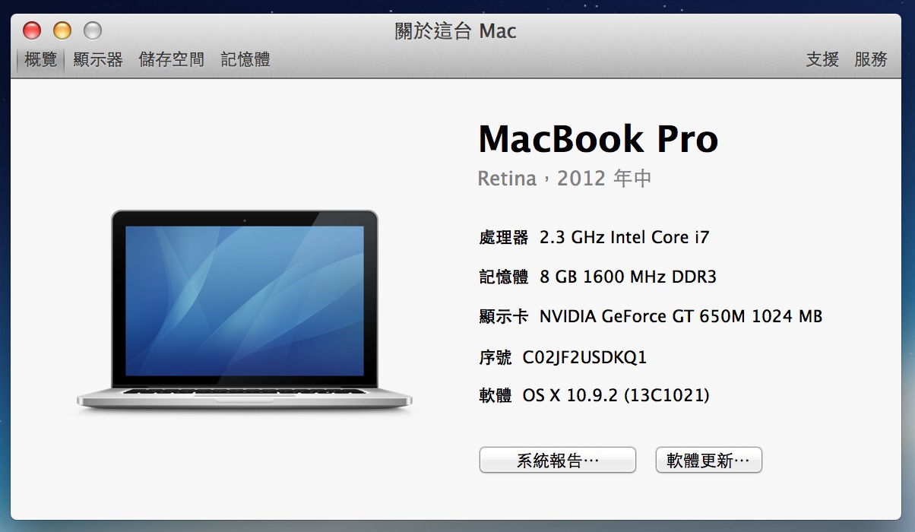The width and height of the screenshot is (915, 532).
Task: Click the OS X 10.9.2 (13C1021) version
Action: [616, 395]
